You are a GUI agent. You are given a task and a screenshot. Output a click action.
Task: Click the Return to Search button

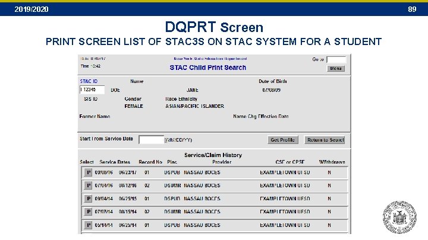pyautogui.click(x=325, y=140)
